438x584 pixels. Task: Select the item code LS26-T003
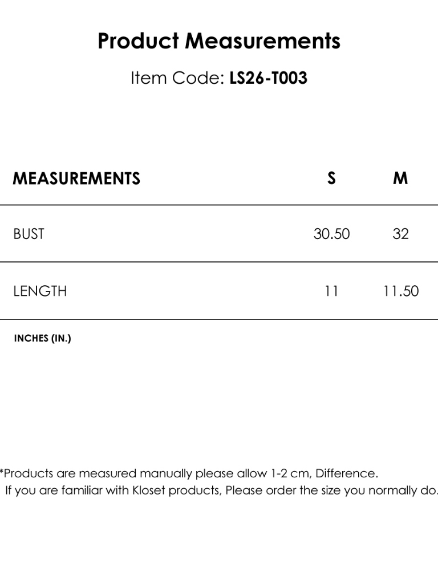click(268, 78)
